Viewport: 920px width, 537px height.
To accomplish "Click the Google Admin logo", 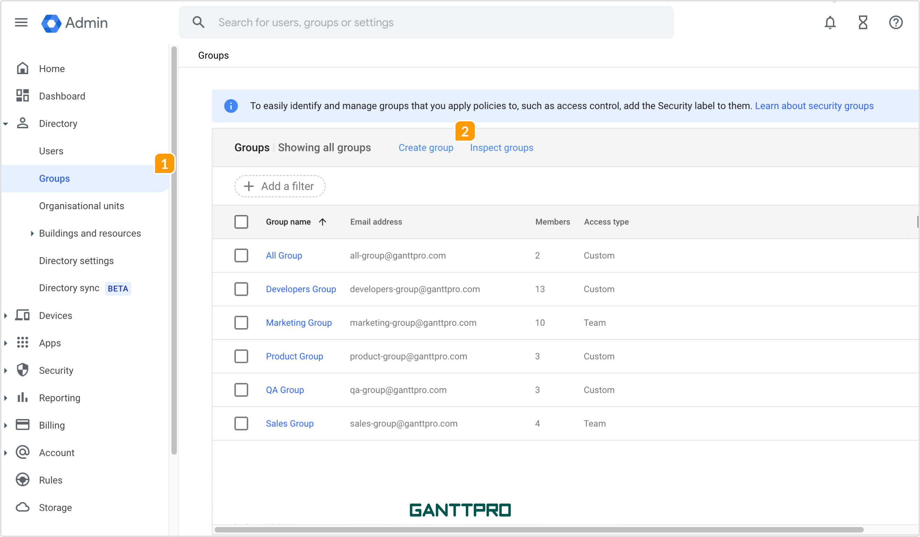I will coord(74,23).
